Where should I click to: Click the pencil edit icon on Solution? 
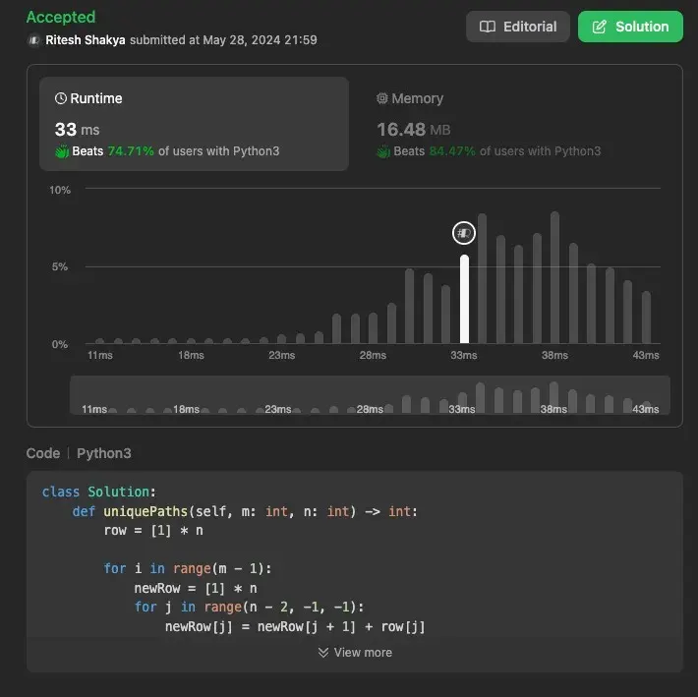click(x=599, y=27)
